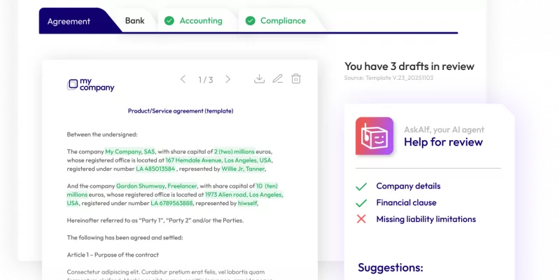Image resolution: width=560 pixels, height=280 pixels.
Task: Click highlighted 167 Hemdale Avenue address
Action: [x=218, y=160]
